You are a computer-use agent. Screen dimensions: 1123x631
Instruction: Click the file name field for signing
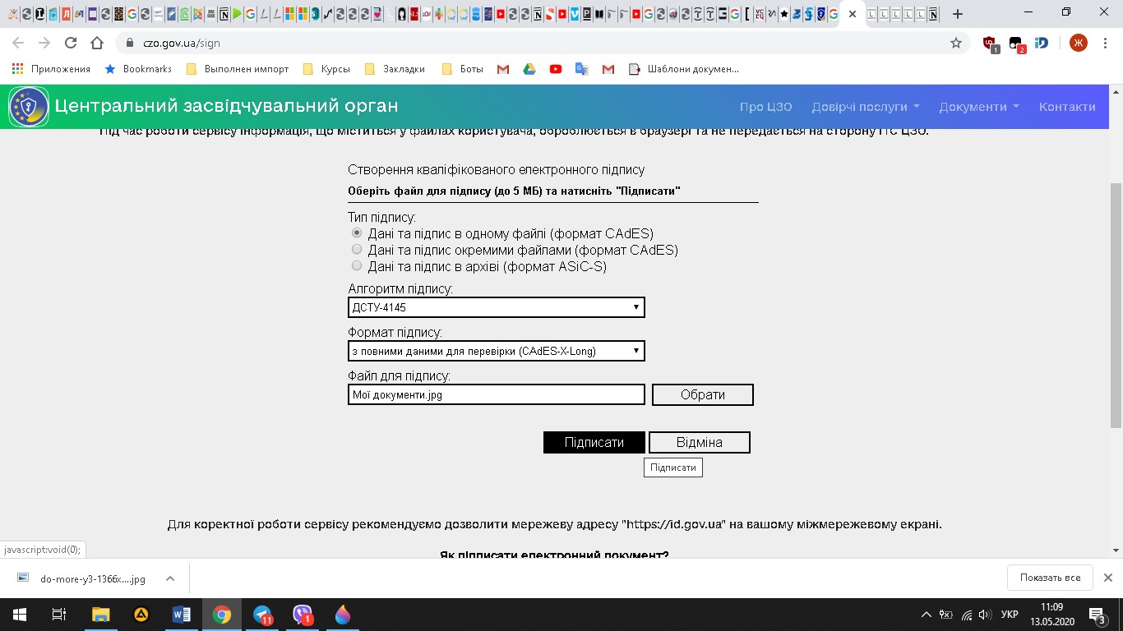[496, 395]
